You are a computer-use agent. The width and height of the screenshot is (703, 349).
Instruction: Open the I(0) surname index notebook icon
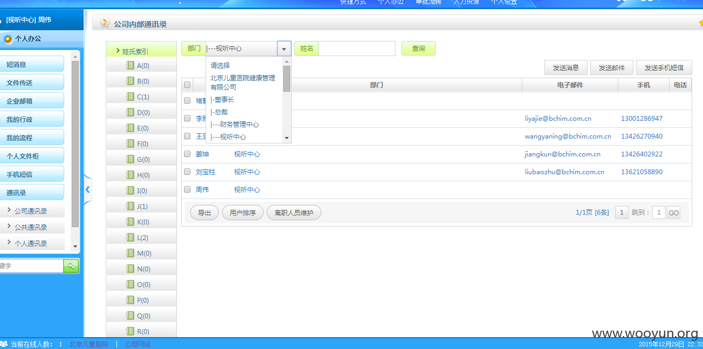(129, 190)
